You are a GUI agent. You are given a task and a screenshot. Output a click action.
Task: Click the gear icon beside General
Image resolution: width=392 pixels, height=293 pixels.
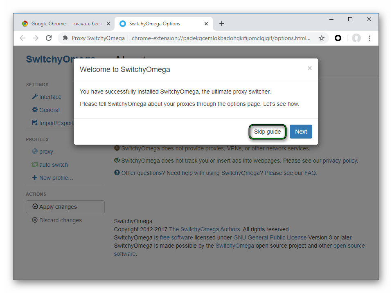[35, 110]
